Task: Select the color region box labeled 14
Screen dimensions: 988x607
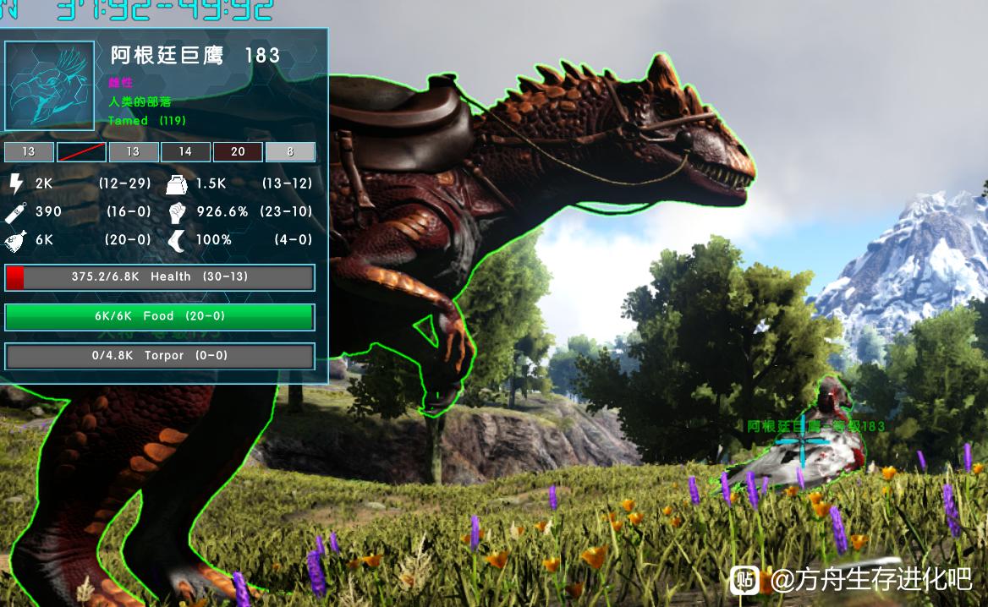Action: (x=185, y=152)
